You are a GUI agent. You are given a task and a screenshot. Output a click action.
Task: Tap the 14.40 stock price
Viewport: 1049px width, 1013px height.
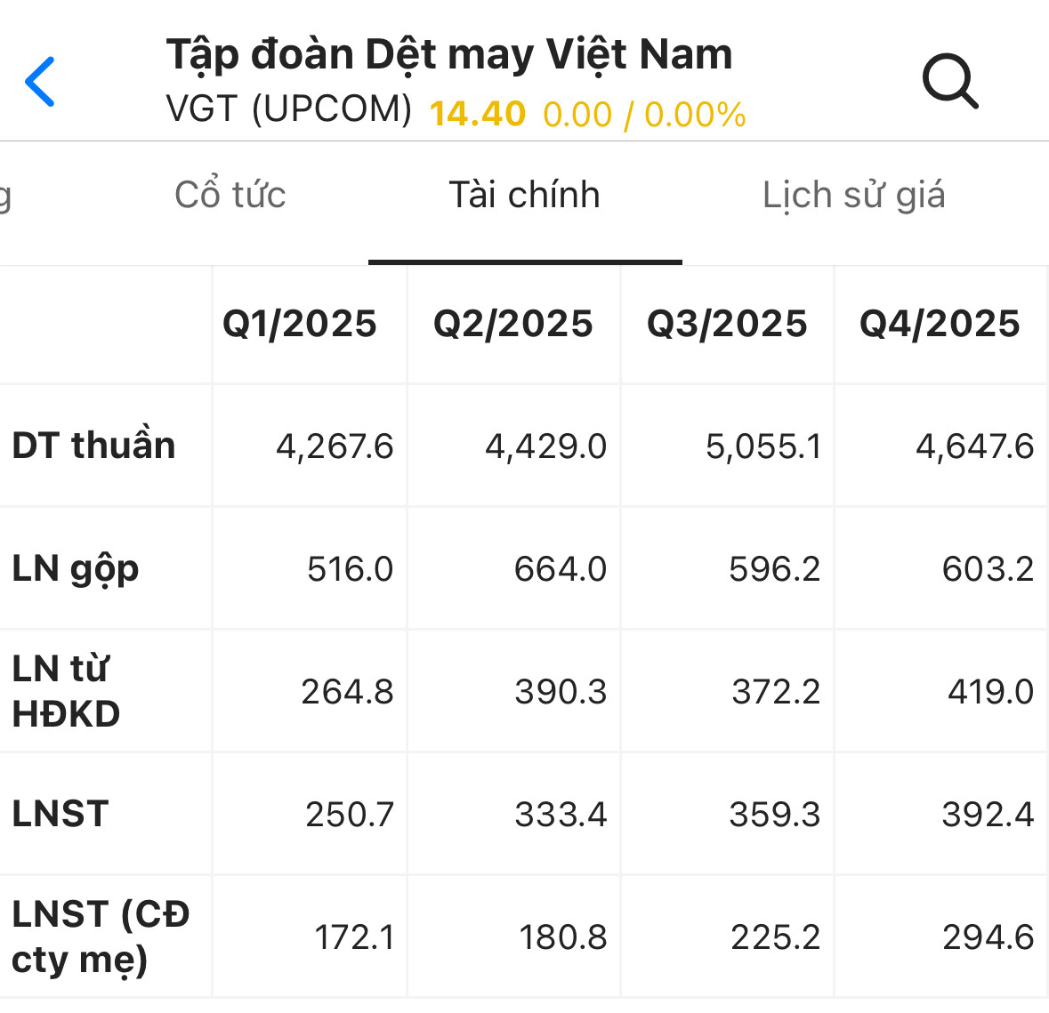point(478,114)
